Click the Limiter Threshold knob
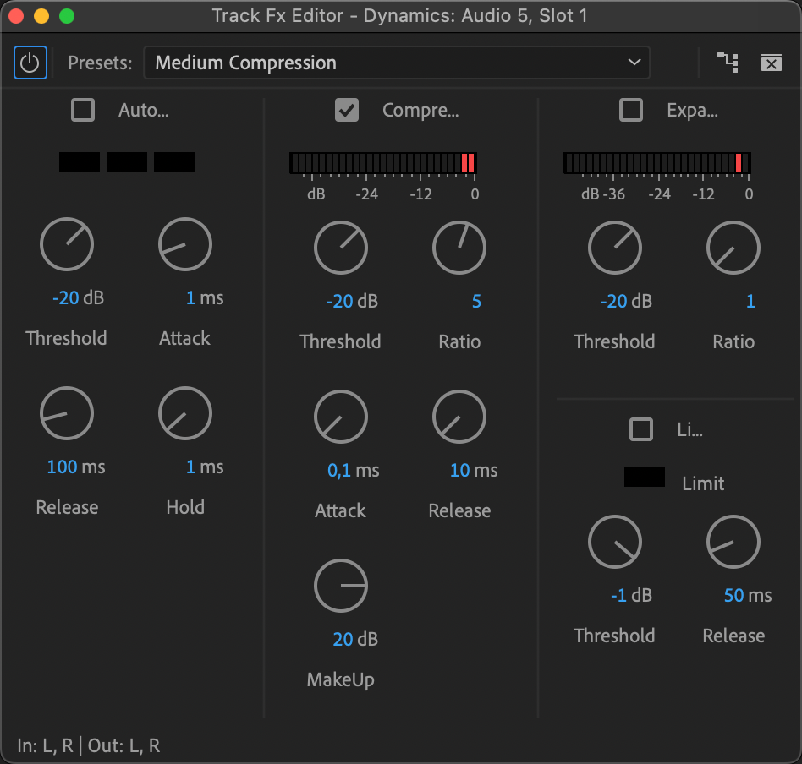The image size is (802, 764). [x=615, y=542]
